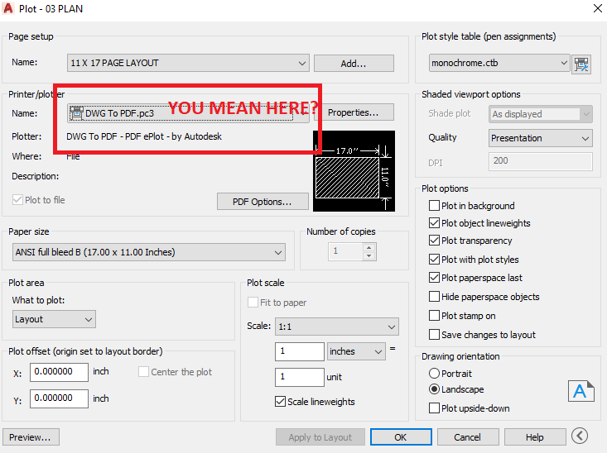Check Save changes to layout

tap(435, 334)
